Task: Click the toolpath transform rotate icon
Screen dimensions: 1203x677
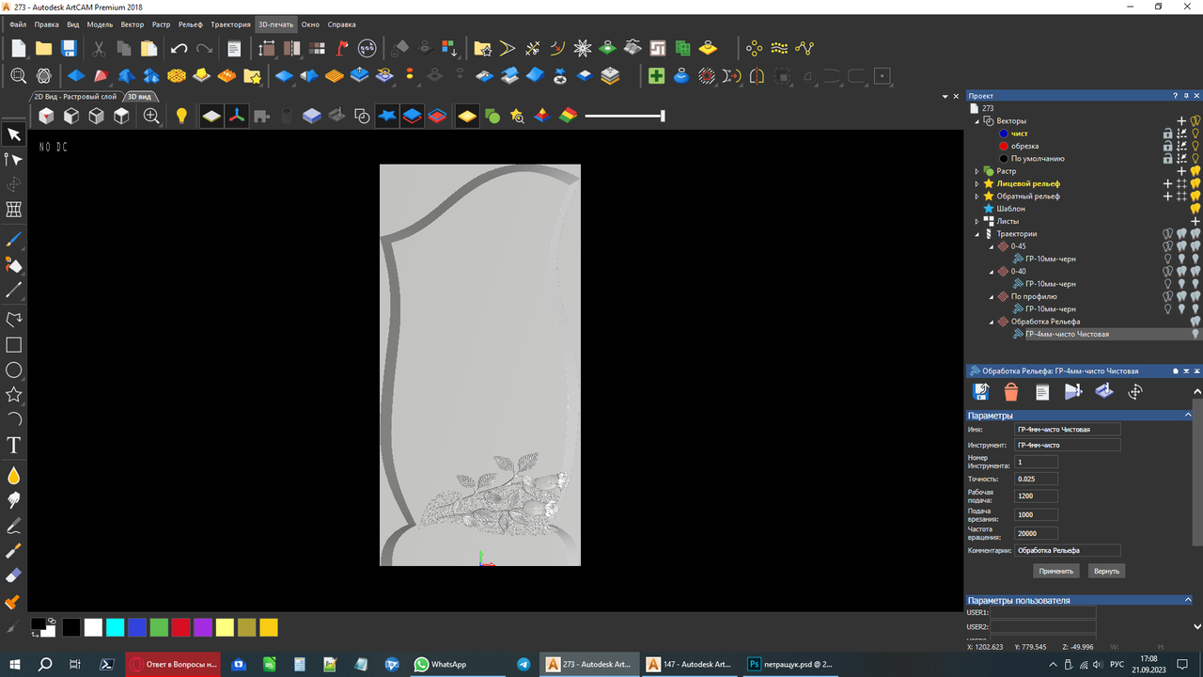Action: [1135, 391]
